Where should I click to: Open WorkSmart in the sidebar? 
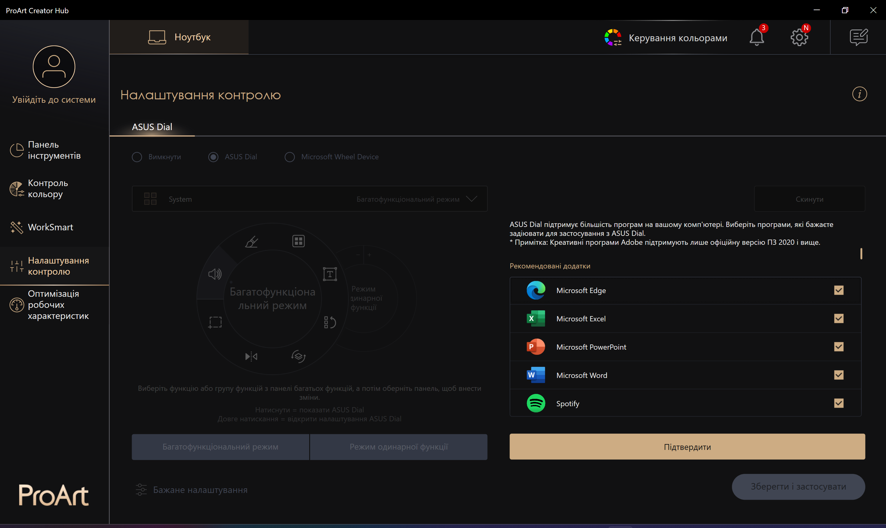tap(50, 227)
